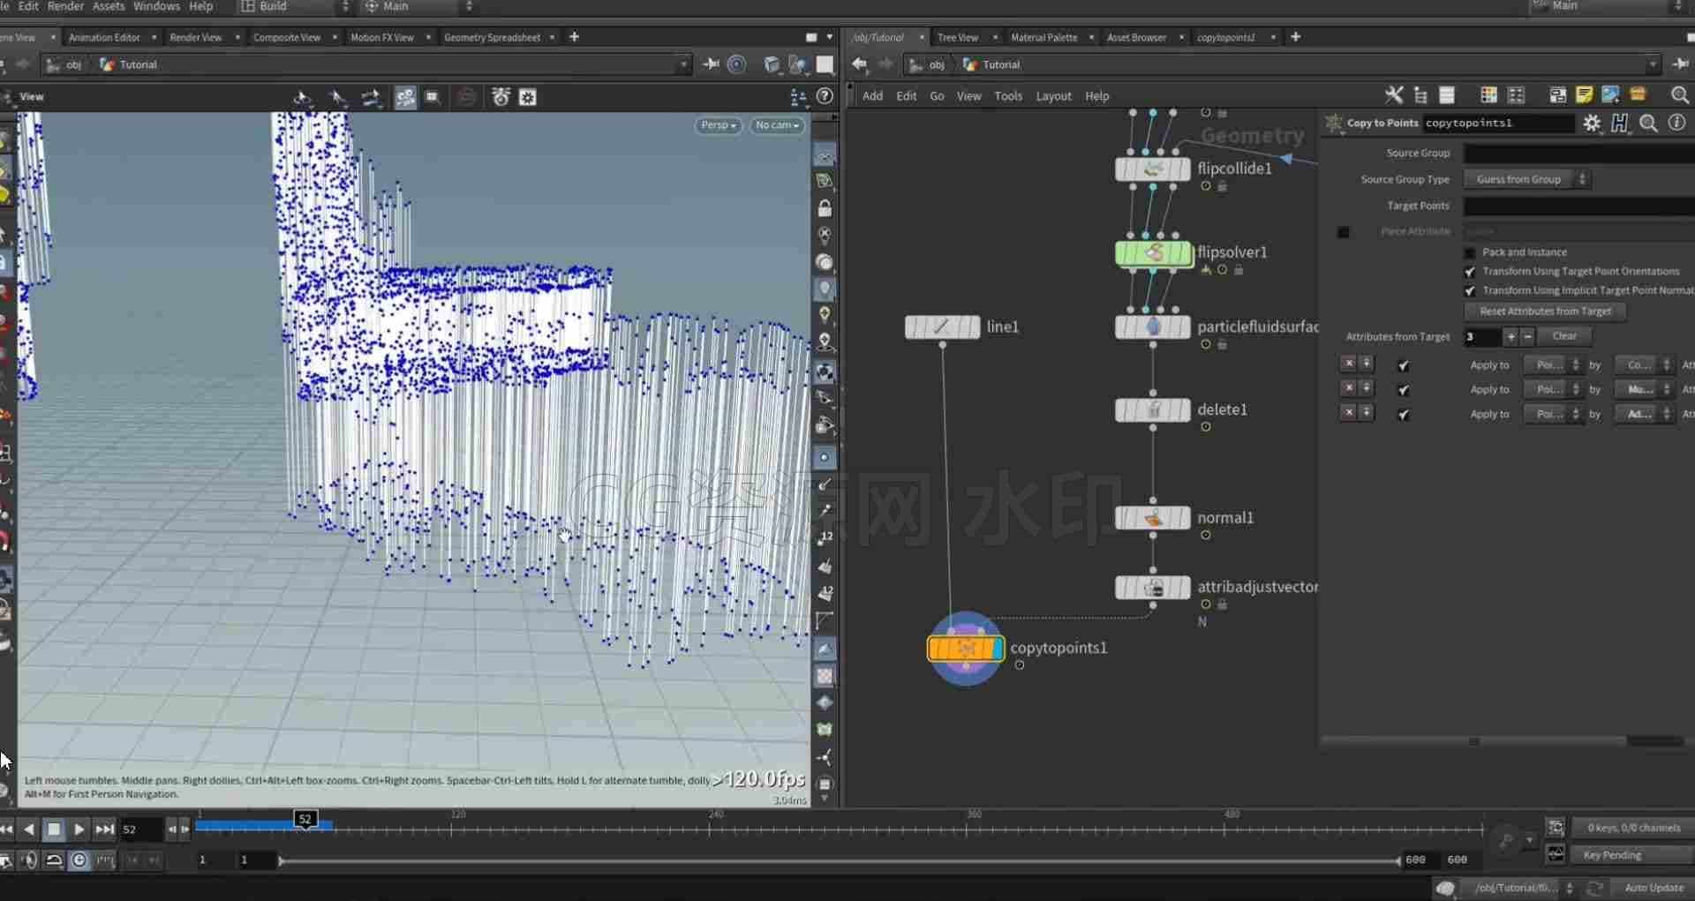Open second row by Mu... dropdown
Image resolution: width=1695 pixels, height=901 pixels.
(1645, 389)
